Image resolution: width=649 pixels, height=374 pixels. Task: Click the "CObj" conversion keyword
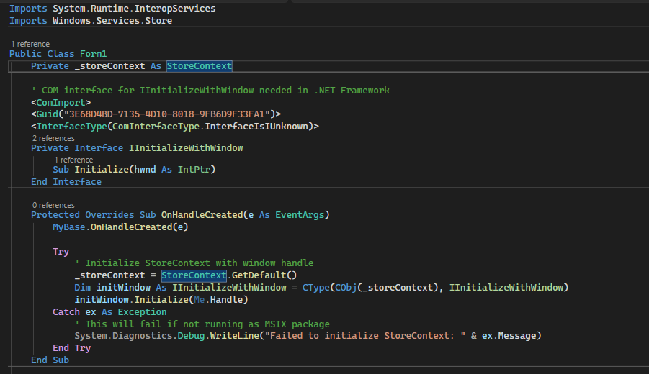tap(346, 288)
